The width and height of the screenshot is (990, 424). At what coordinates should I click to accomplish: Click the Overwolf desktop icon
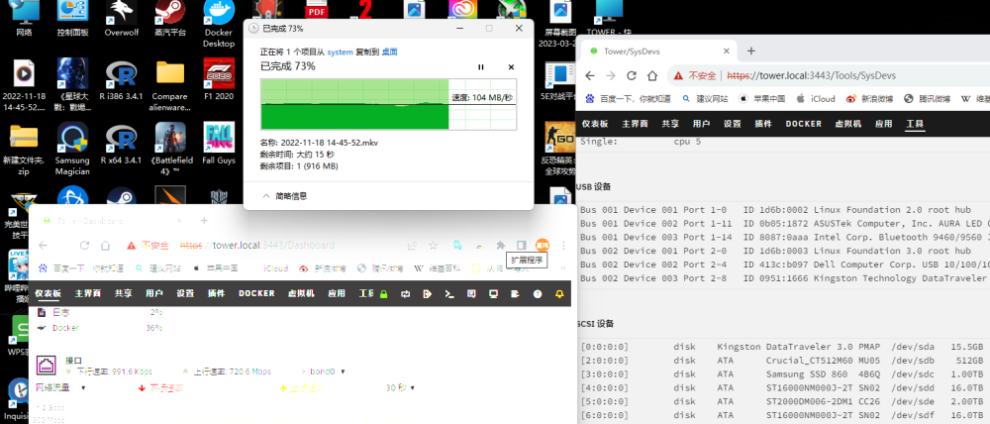click(x=122, y=19)
